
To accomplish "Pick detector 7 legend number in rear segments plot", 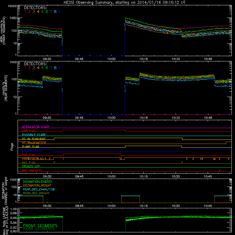I will 51,68.
